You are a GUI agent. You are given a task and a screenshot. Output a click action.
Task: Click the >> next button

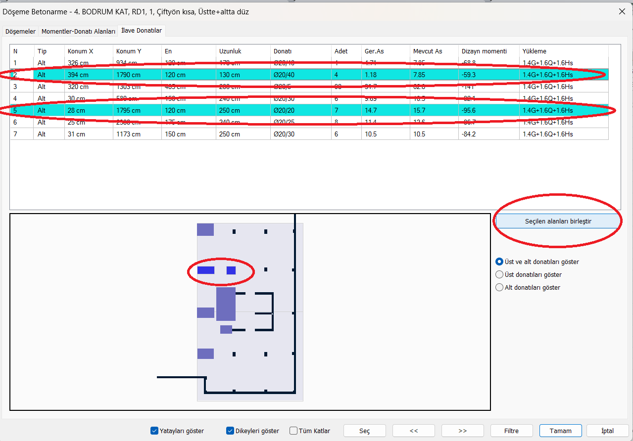(462, 431)
